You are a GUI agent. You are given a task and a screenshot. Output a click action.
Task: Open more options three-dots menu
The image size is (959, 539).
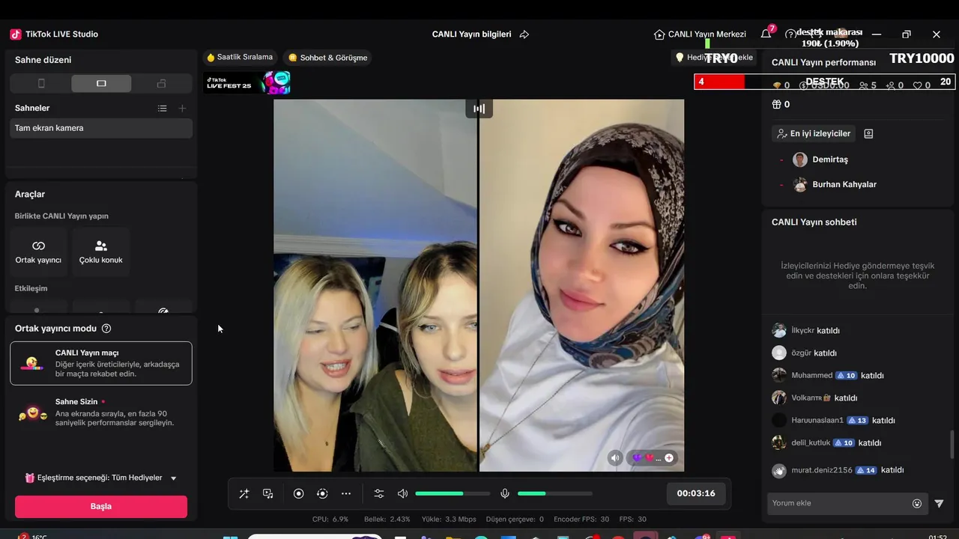click(346, 493)
